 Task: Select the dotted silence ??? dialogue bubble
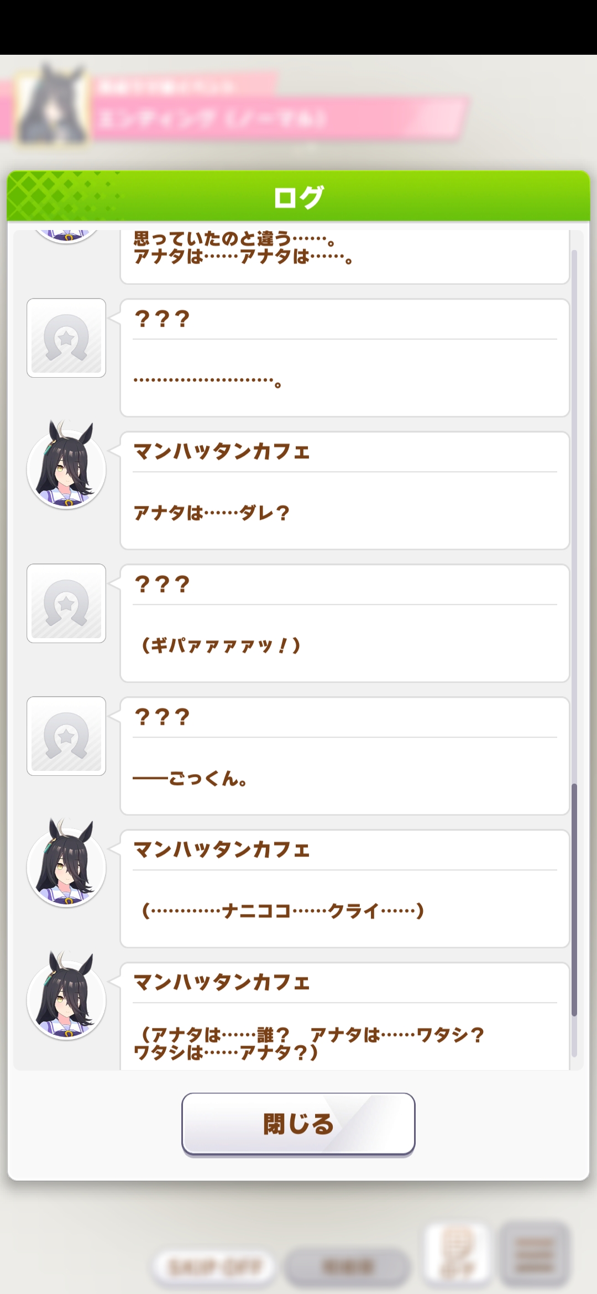click(x=345, y=358)
